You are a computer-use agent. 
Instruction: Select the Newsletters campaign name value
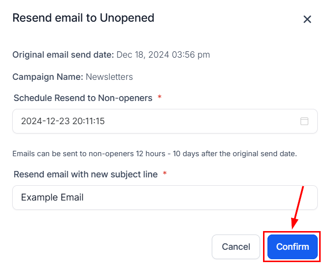109,77
